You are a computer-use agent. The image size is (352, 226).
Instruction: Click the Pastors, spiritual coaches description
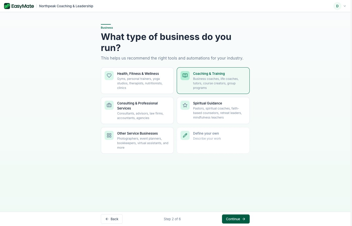tap(217, 113)
